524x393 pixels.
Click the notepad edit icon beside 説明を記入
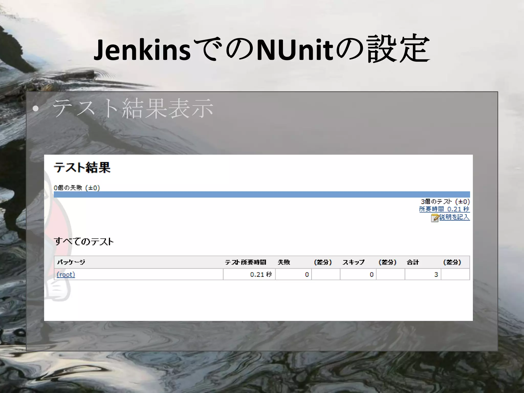[435, 218]
